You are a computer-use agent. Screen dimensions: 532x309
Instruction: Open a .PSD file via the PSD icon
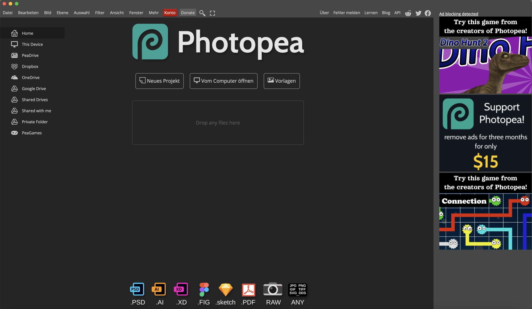tap(137, 290)
